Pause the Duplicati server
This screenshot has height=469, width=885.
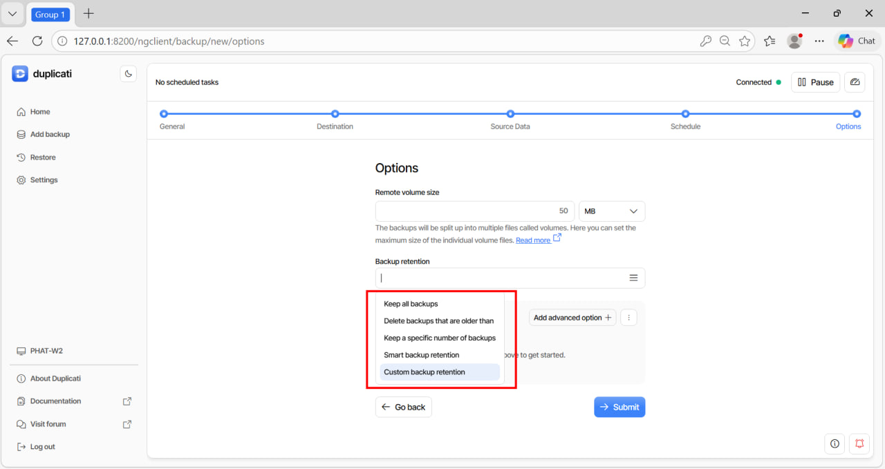tap(815, 82)
